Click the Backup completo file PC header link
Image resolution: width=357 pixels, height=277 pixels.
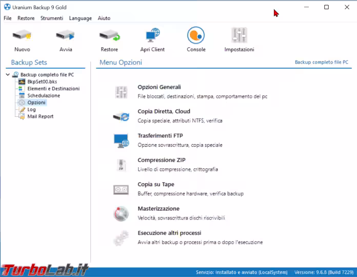click(x=322, y=62)
